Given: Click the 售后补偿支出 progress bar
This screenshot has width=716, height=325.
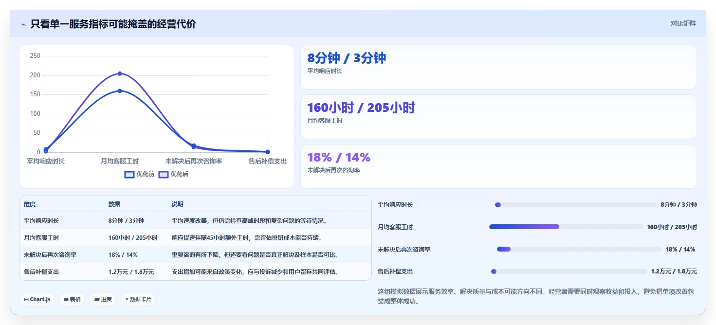Looking at the screenshot, I should tap(569, 271).
